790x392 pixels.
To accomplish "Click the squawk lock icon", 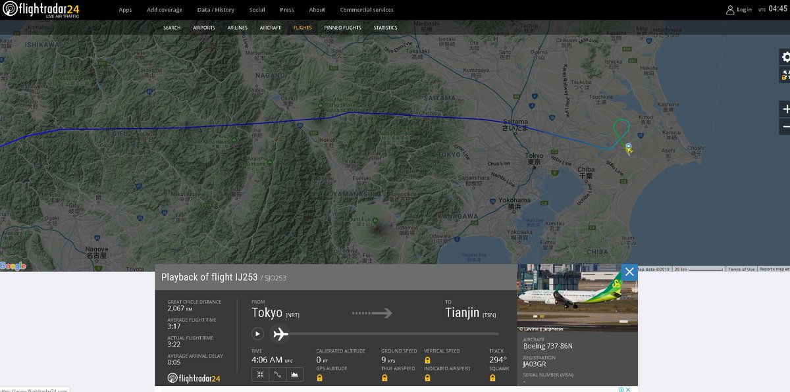I will pos(492,378).
